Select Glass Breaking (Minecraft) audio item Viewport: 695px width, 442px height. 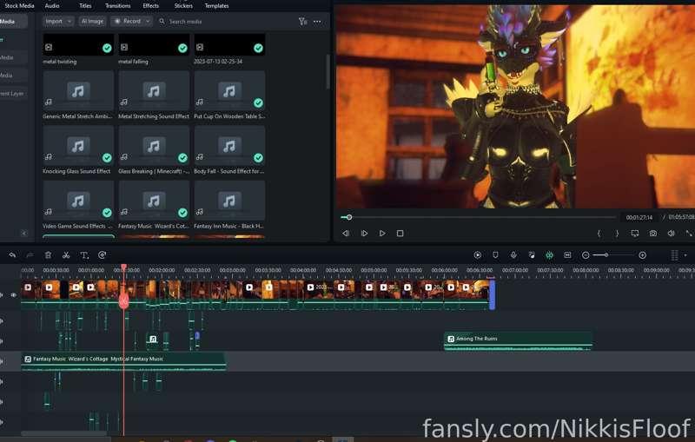(154, 145)
